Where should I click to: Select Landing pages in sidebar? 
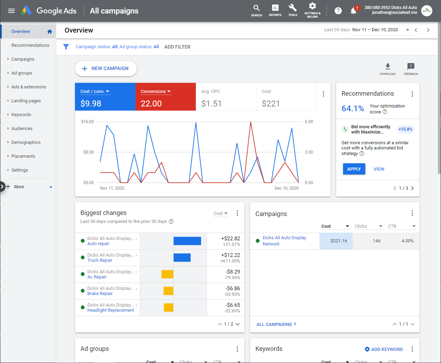click(26, 101)
